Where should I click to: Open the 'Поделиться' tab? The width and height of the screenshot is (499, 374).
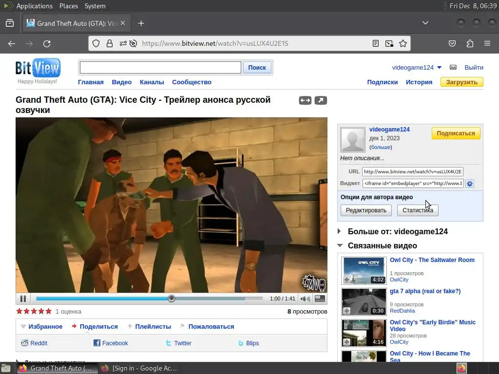[98, 327]
